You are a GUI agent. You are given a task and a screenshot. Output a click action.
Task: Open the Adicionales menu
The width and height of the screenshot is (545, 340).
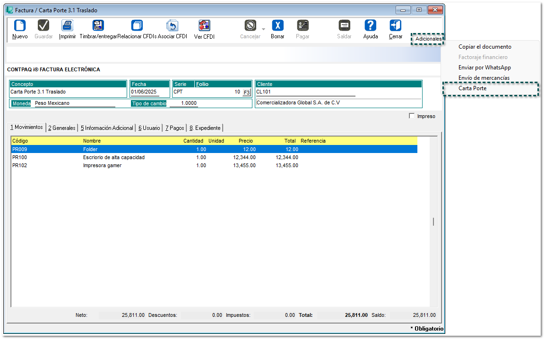(428, 39)
